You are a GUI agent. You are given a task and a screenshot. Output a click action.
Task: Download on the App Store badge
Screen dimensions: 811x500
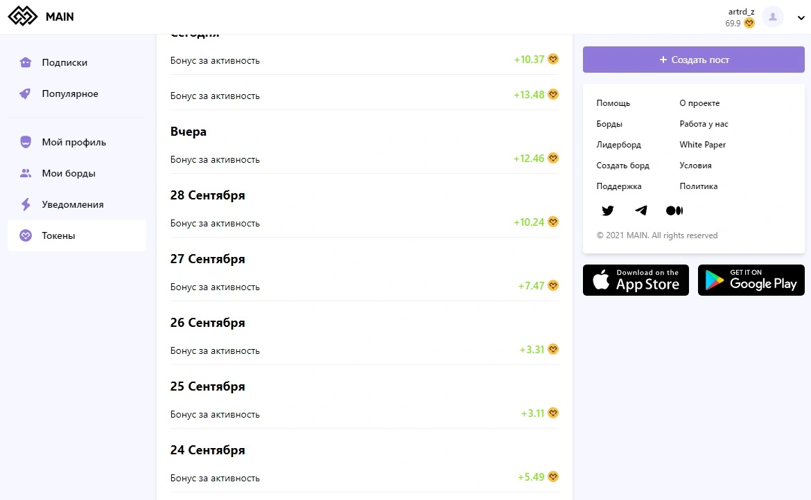[636, 280]
